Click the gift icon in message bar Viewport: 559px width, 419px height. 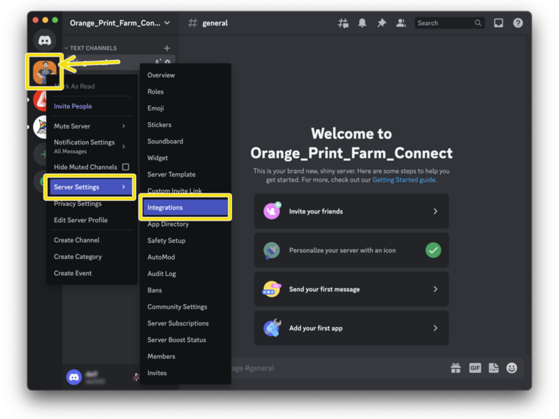[456, 368]
